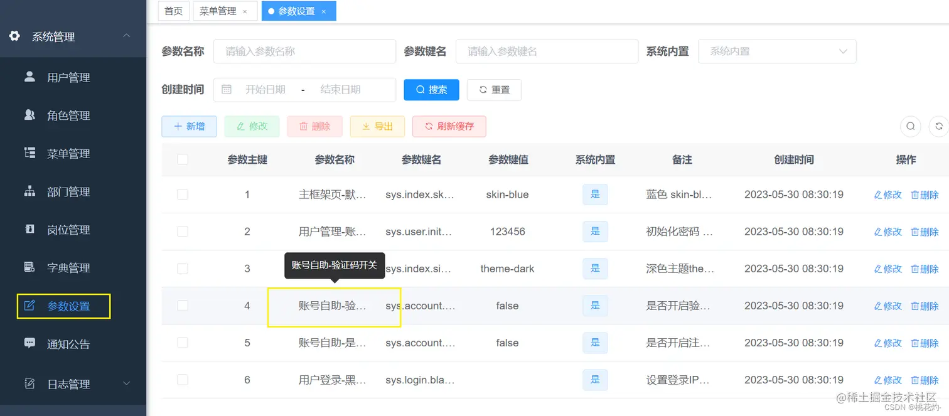
Task: Switch to the 首页 tab
Action: 173,11
